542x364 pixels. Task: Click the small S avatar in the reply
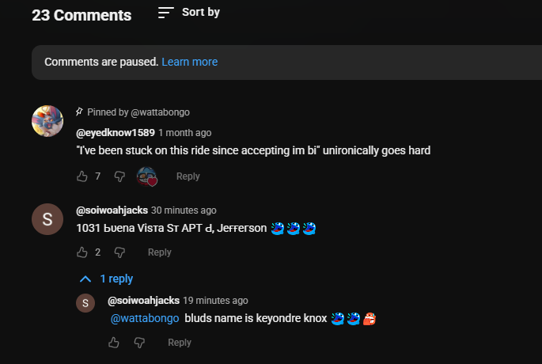click(85, 303)
